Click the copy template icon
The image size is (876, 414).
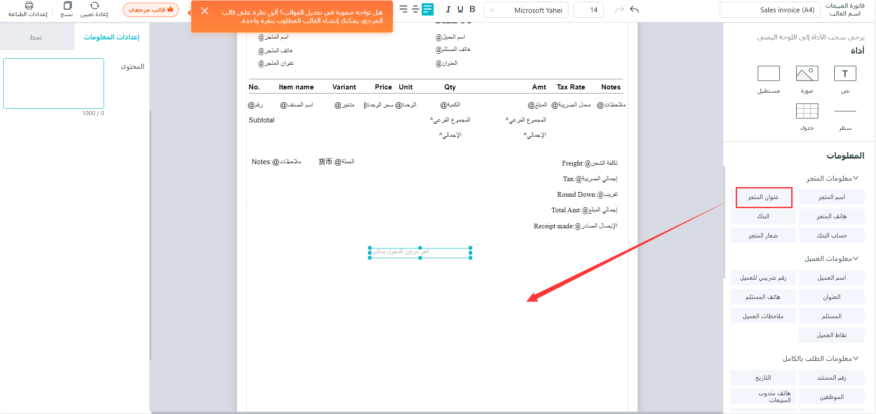[67, 6]
